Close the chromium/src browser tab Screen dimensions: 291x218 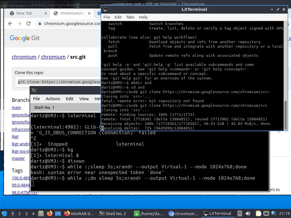[x=89, y=13]
